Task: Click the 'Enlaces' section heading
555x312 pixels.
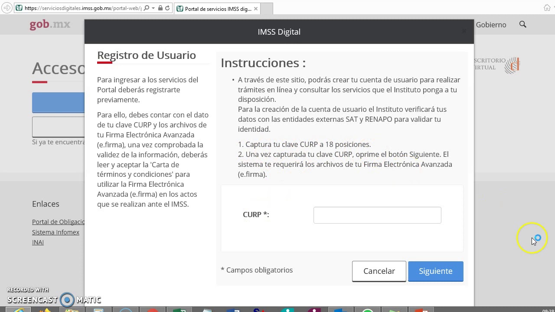Action: pos(46,204)
